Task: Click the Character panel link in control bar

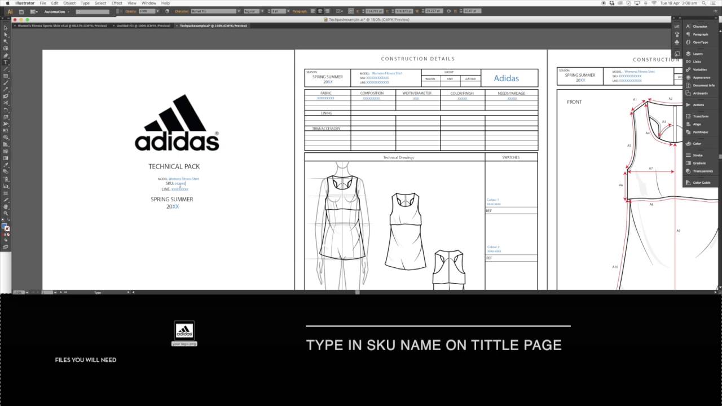Action: [x=182, y=11]
